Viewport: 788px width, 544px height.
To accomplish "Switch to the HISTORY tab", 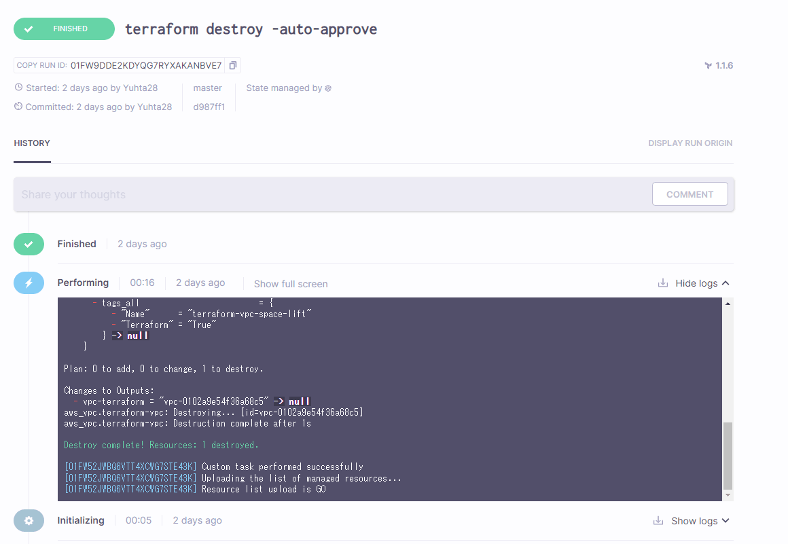I will pos(32,143).
